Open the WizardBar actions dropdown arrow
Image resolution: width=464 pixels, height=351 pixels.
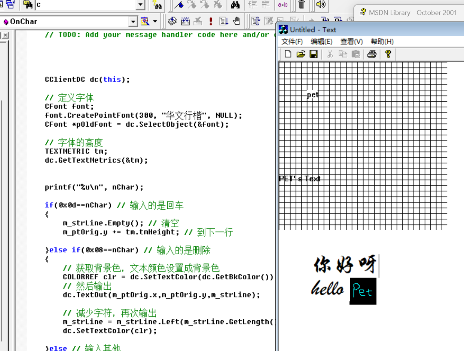click(x=155, y=22)
